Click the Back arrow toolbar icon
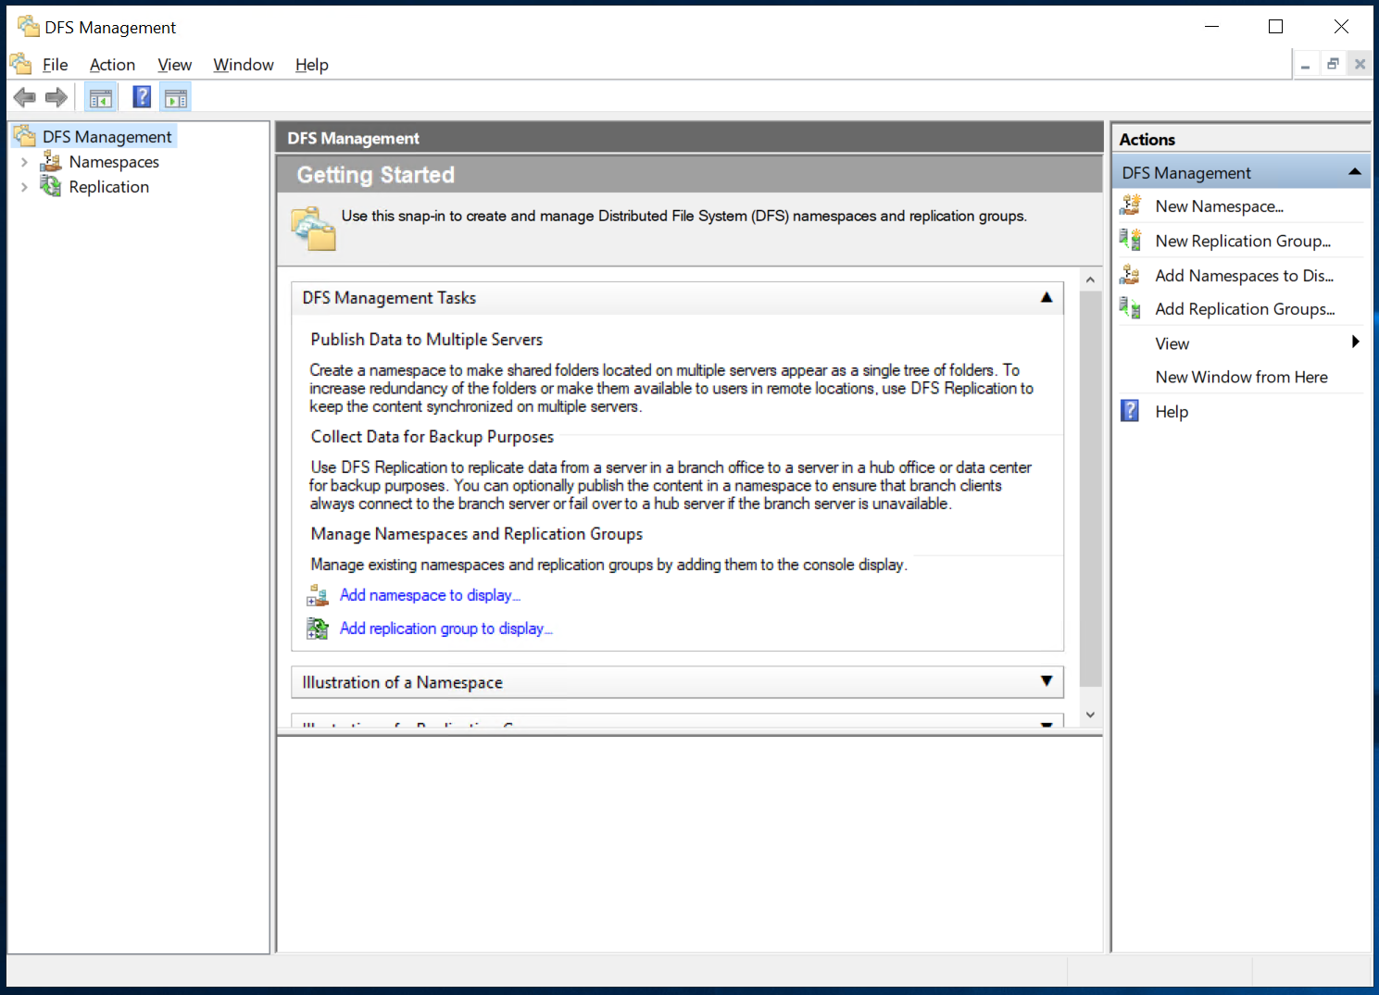Image resolution: width=1379 pixels, height=995 pixels. 25,97
